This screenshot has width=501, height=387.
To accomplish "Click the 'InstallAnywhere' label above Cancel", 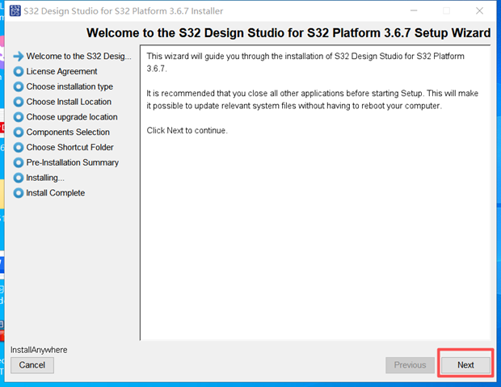I will (x=39, y=350).
